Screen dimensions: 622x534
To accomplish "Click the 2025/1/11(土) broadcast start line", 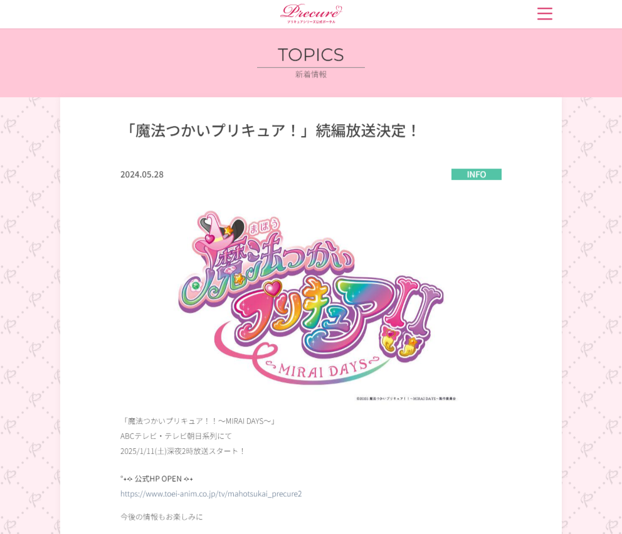I will pos(183,451).
